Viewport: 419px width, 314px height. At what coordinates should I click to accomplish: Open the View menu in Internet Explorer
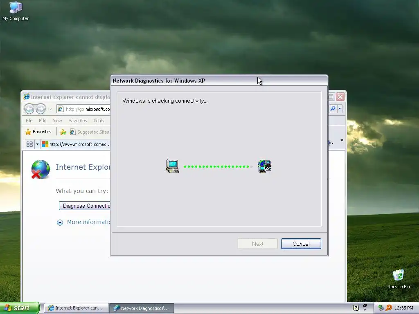tap(57, 121)
